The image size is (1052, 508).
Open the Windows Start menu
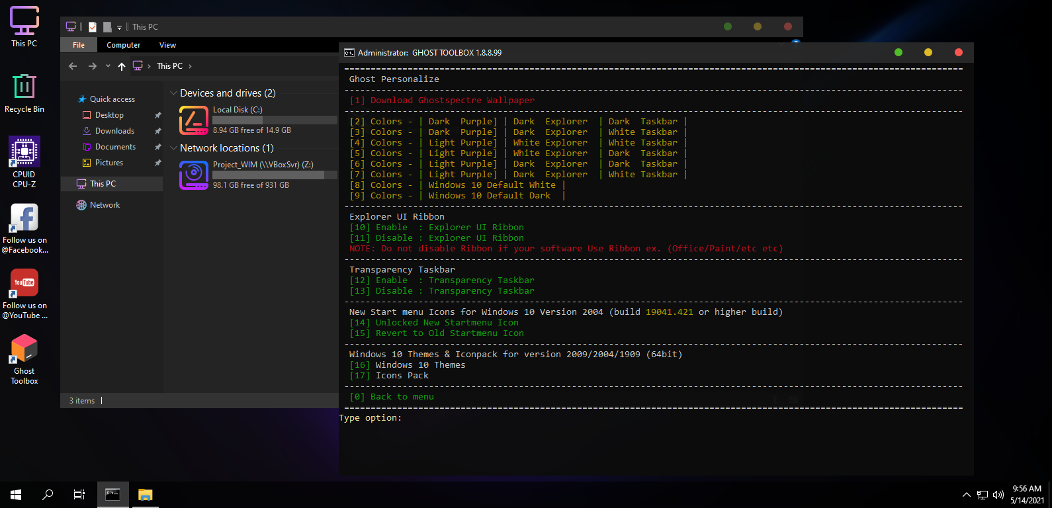[16, 495]
